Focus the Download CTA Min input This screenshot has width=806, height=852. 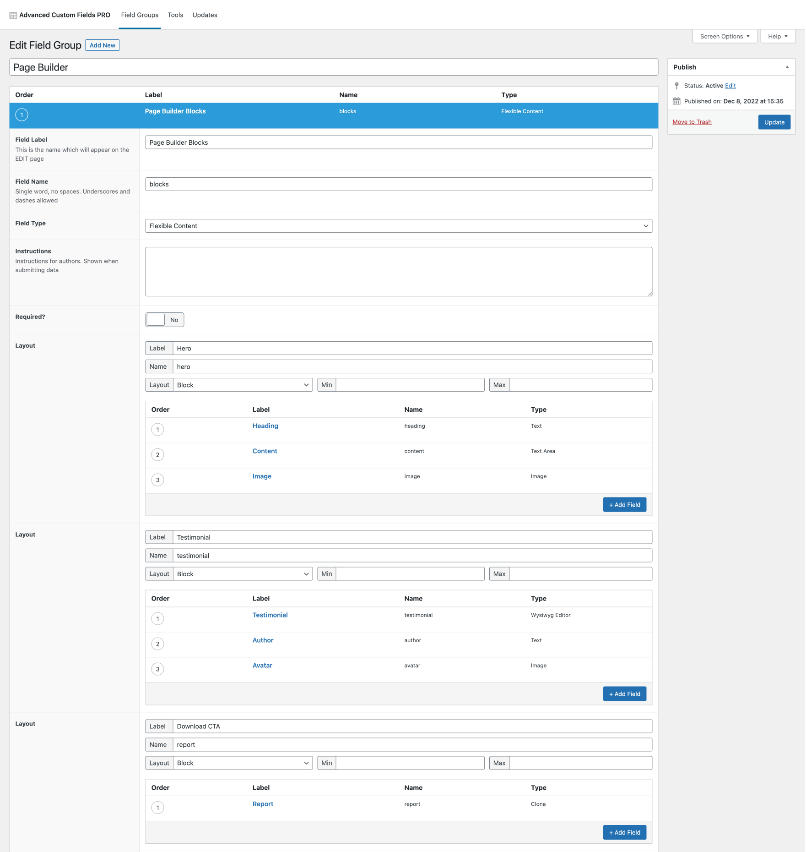pyautogui.click(x=410, y=763)
